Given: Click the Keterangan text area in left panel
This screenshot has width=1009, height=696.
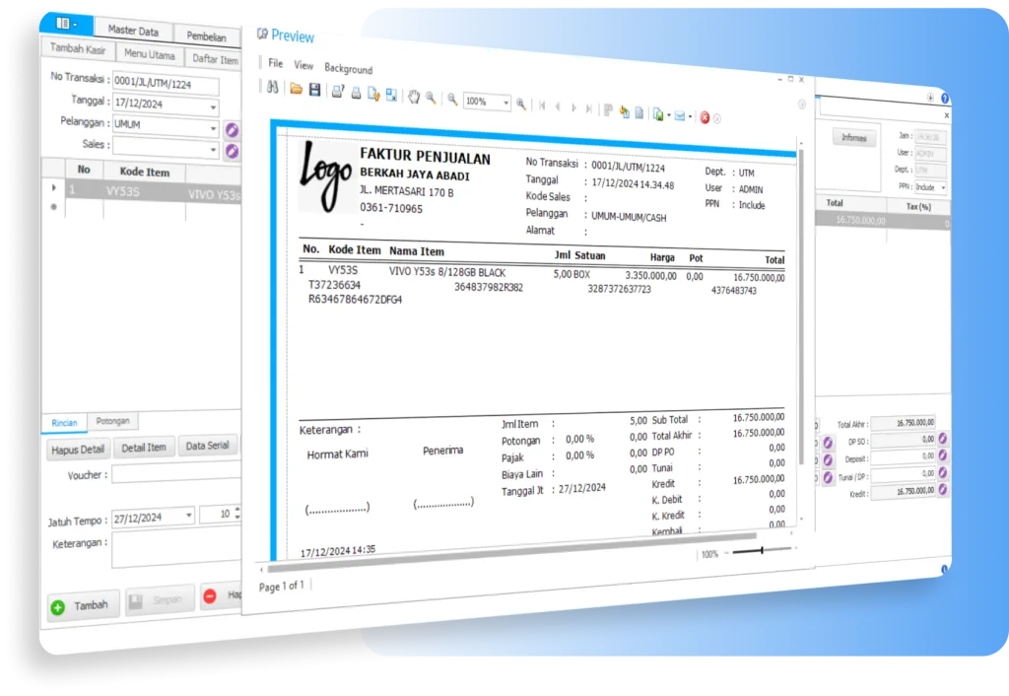Looking at the screenshot, I should tap(176, 549).
